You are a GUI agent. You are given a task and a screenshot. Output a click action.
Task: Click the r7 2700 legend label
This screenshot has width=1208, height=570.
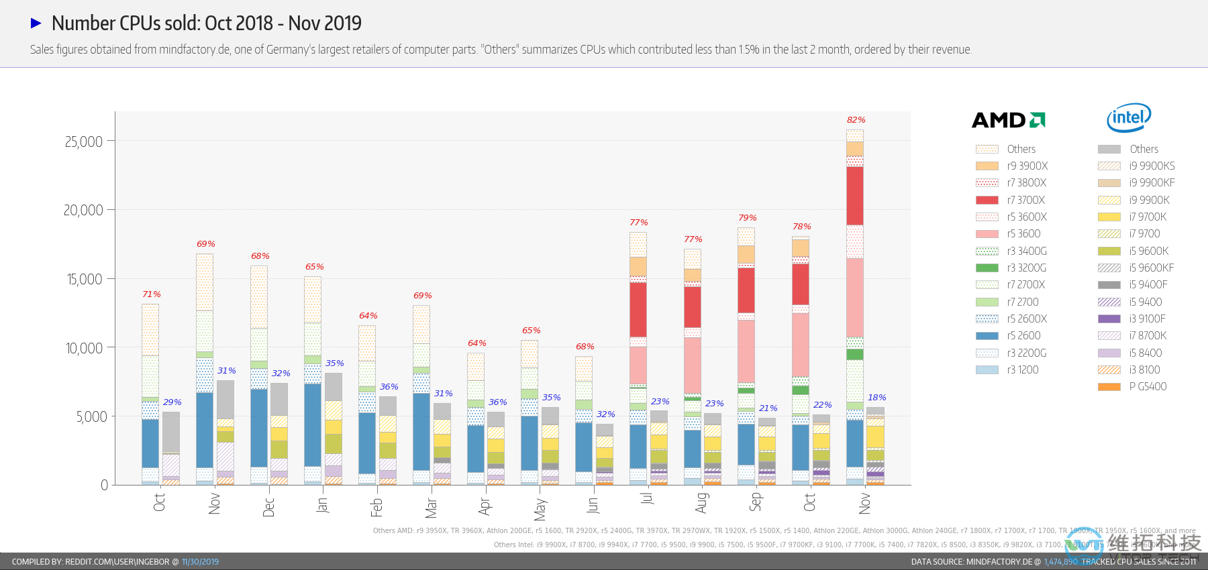point(1023,302)
